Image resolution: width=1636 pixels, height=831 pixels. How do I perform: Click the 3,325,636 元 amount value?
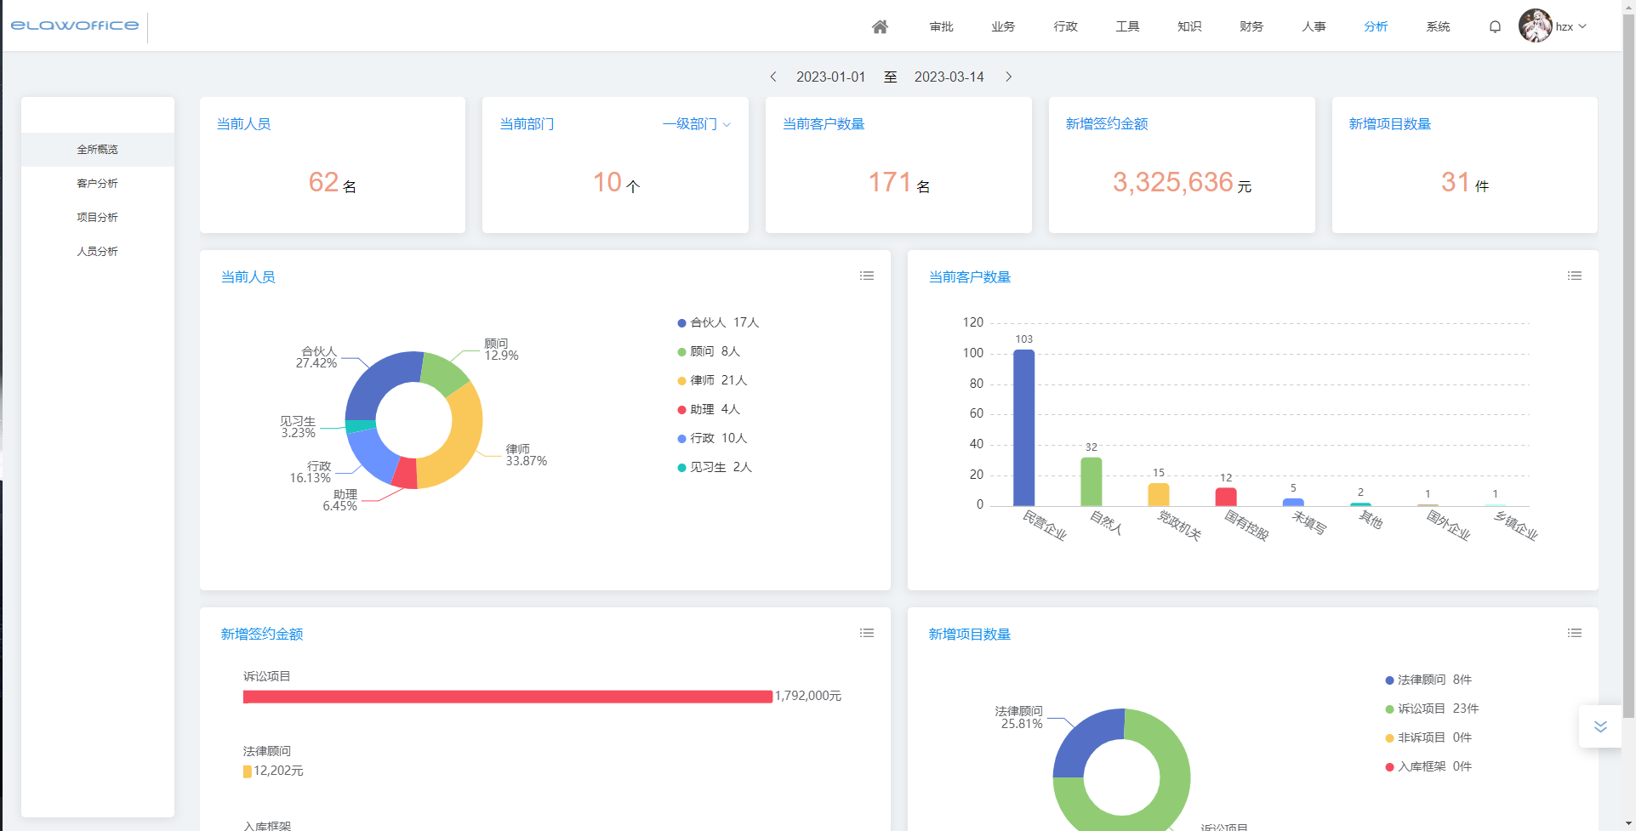click(x=1182, y=182)
